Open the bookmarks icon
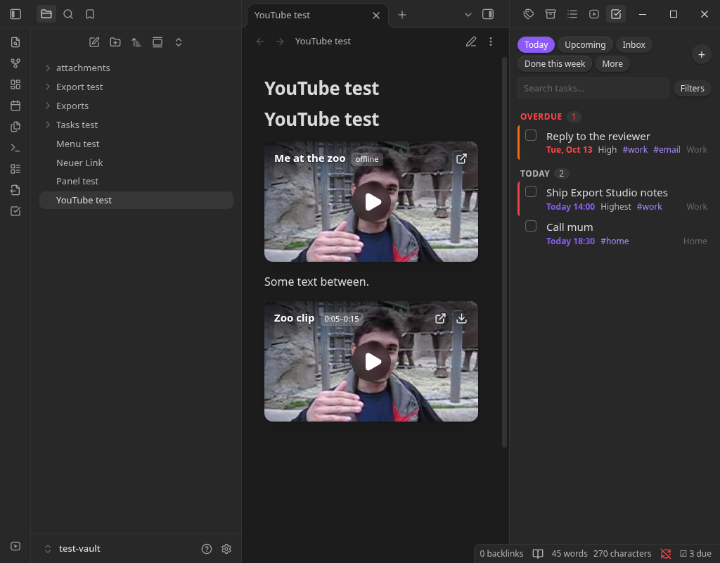This screenshot has height=563, width=720. point(90,14)
